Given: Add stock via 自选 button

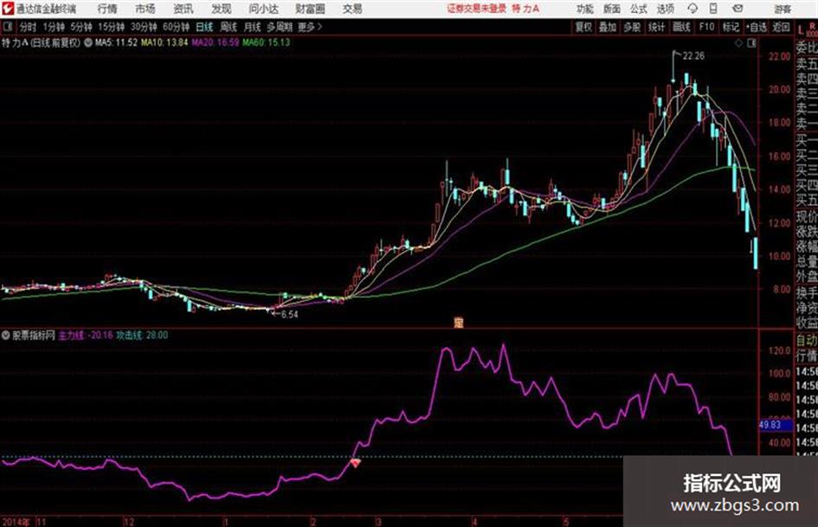Looking at the screenshot, I should pyautogui.click(x=757, y=27).
